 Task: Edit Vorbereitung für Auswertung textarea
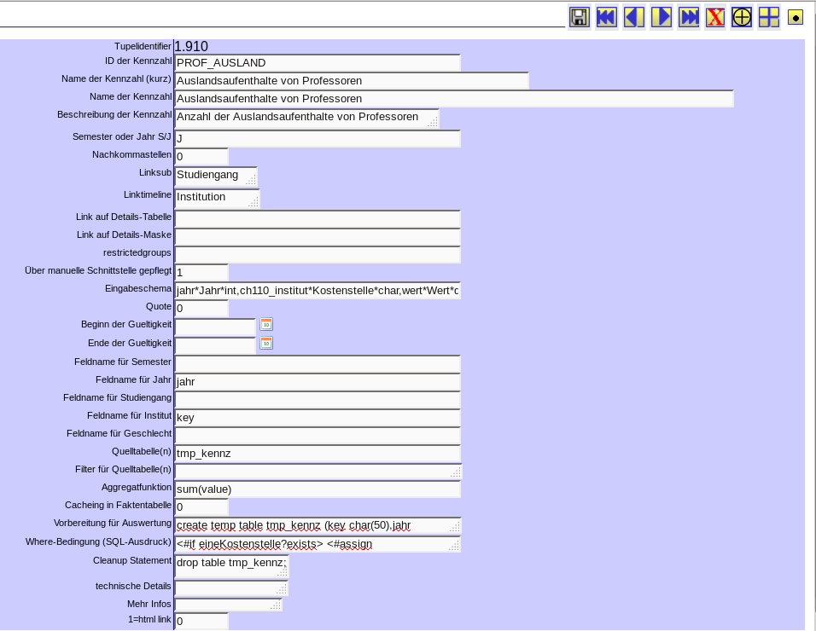click(x=318, y=525)
